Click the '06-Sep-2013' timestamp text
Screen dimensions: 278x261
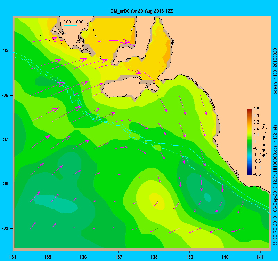click(x=275, y=200)
